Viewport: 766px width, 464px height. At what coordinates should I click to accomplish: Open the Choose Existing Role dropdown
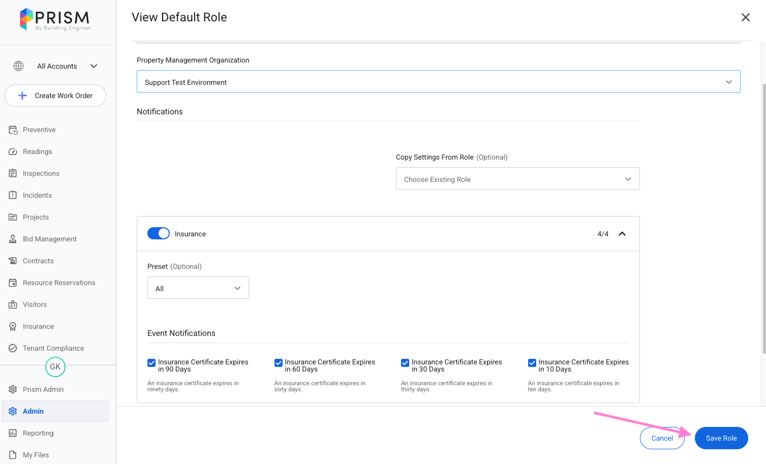point(517,179)
